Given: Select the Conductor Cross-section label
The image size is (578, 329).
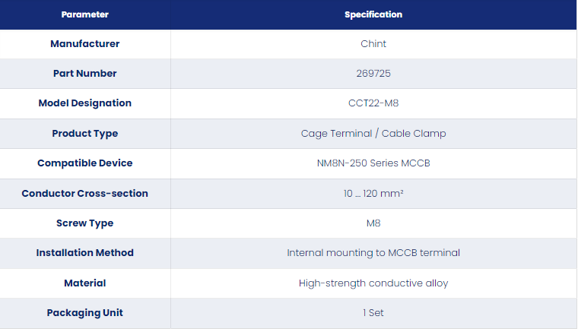Looking at the screenshot, I should point(84,194).
